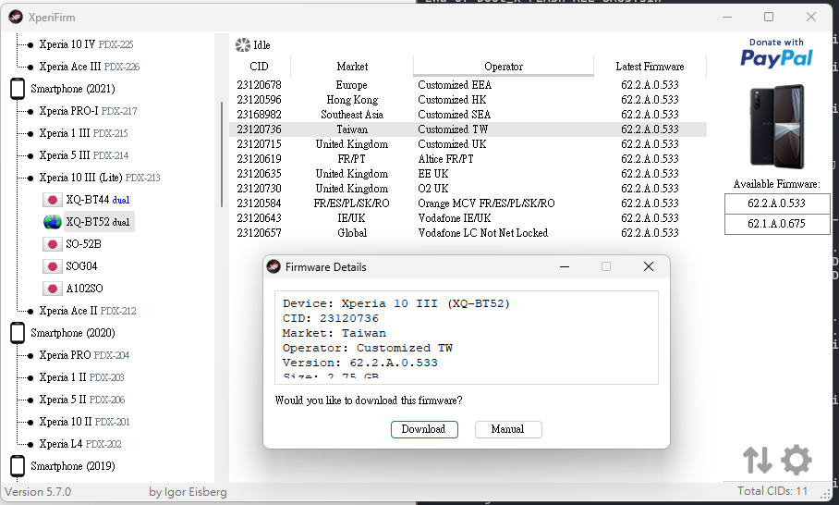Viewport: 839px width, 505px height.
Task: Select the Vodafone IE/UK row
Action: click(468, 218)
